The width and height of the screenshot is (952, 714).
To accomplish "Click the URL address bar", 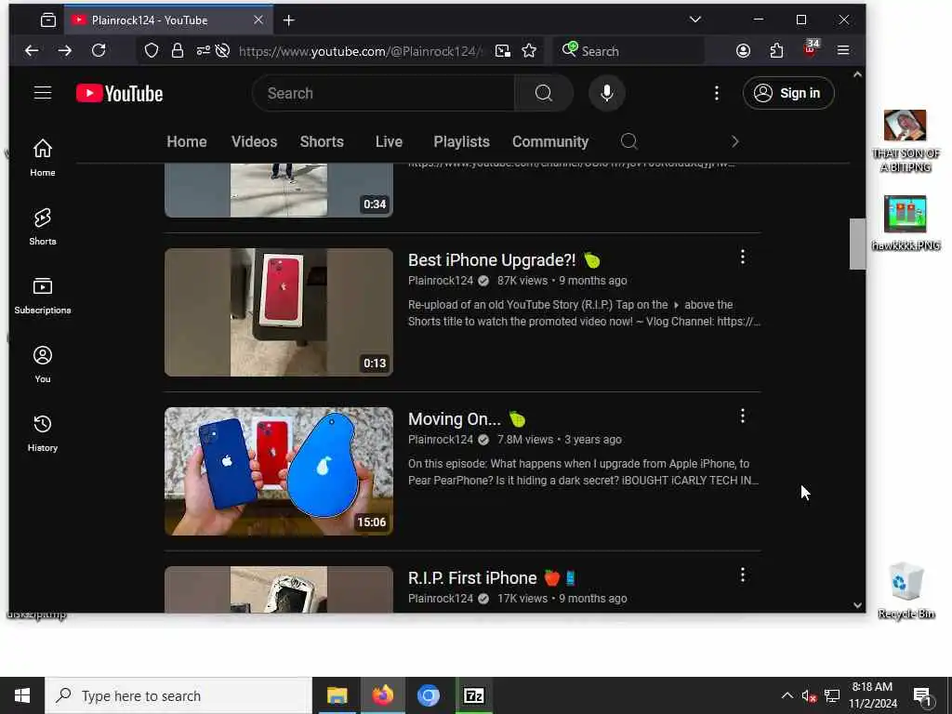I will click(362, 51).
